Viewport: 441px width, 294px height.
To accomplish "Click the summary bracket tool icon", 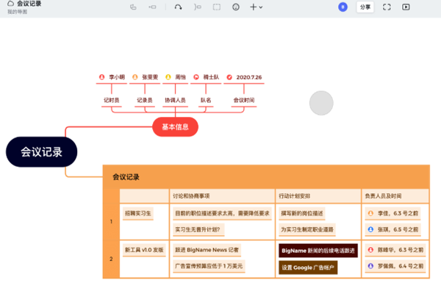I will (197, 7).
